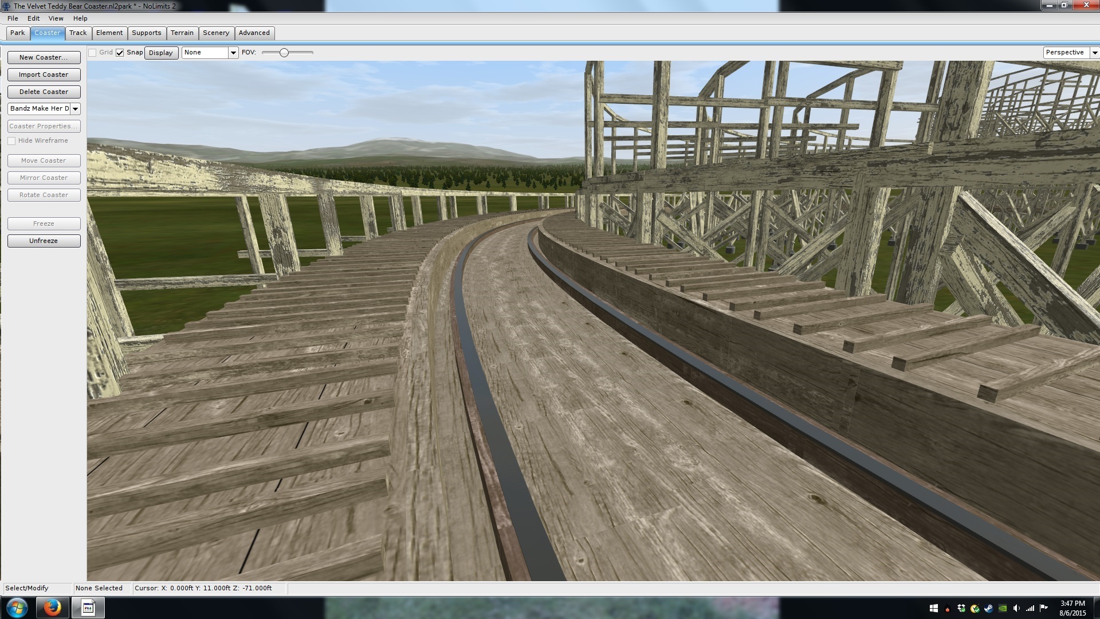The image size is (1100, 619).
Task: Click the Dropbox tray icon
Action: (x=961, y=608)
